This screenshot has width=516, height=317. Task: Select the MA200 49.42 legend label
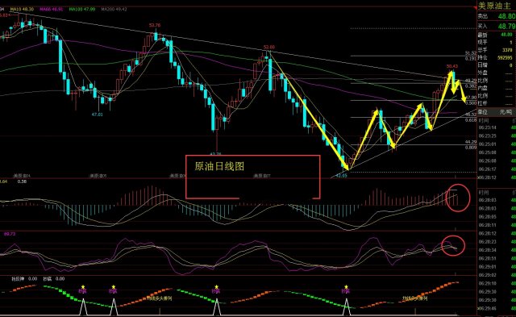pos(114,9)
